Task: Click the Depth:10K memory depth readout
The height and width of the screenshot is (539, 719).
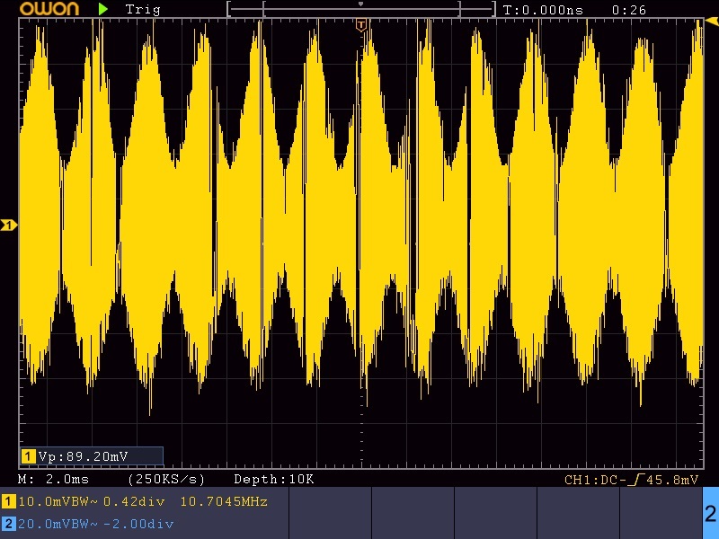Action: tap(274, 480)
